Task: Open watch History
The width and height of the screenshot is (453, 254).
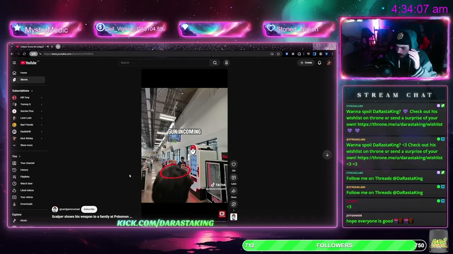Action: (x=24, y=170)
